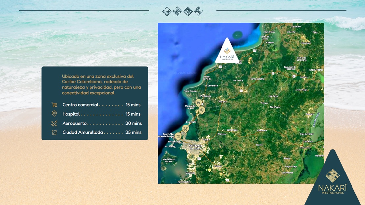
Task: Click the "Bajo de Felipe" map label
Action: pyautogui.click(x=307, y=134)
